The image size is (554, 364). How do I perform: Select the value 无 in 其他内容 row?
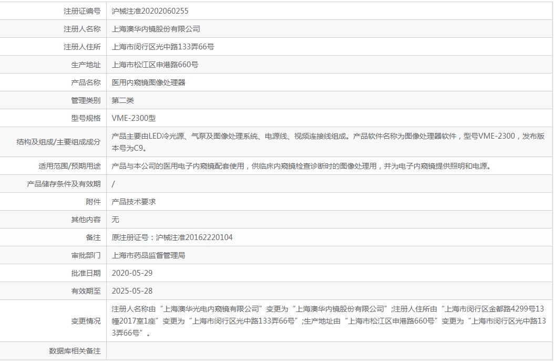(x=115, y=220)
